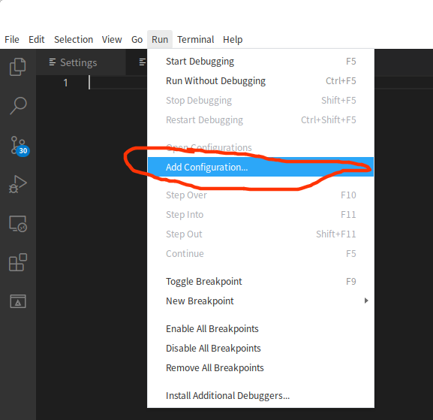433x420 pixels.
Task: Open the Terminal menu
Action: 196,40
